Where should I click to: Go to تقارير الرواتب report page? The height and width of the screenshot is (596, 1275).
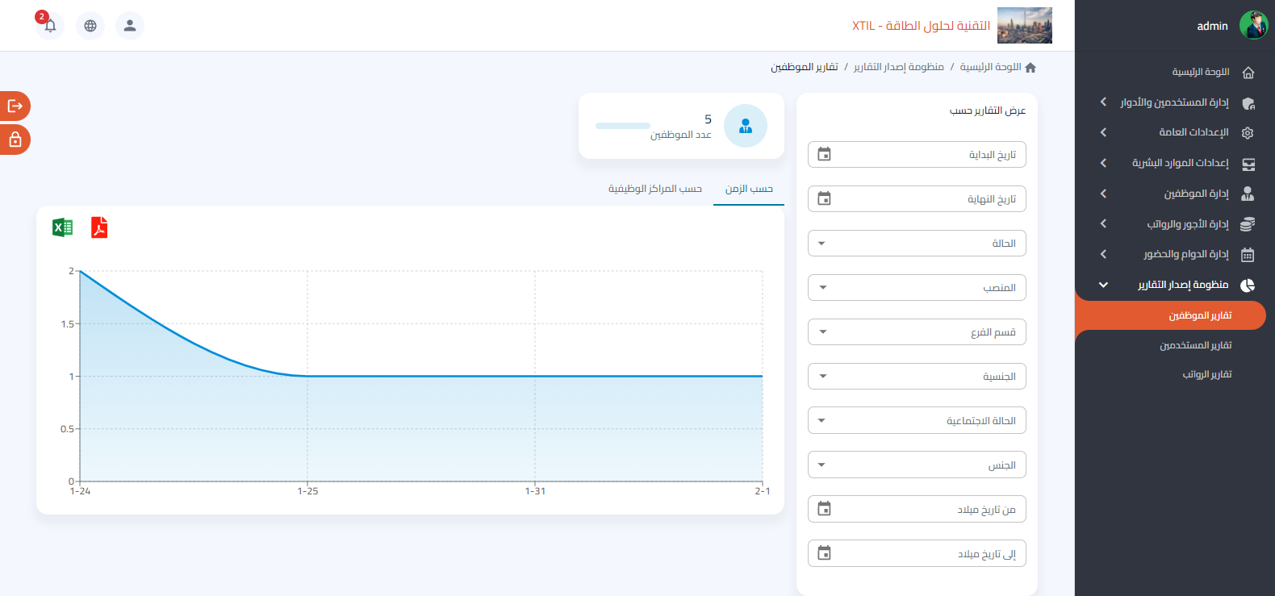1206,374
